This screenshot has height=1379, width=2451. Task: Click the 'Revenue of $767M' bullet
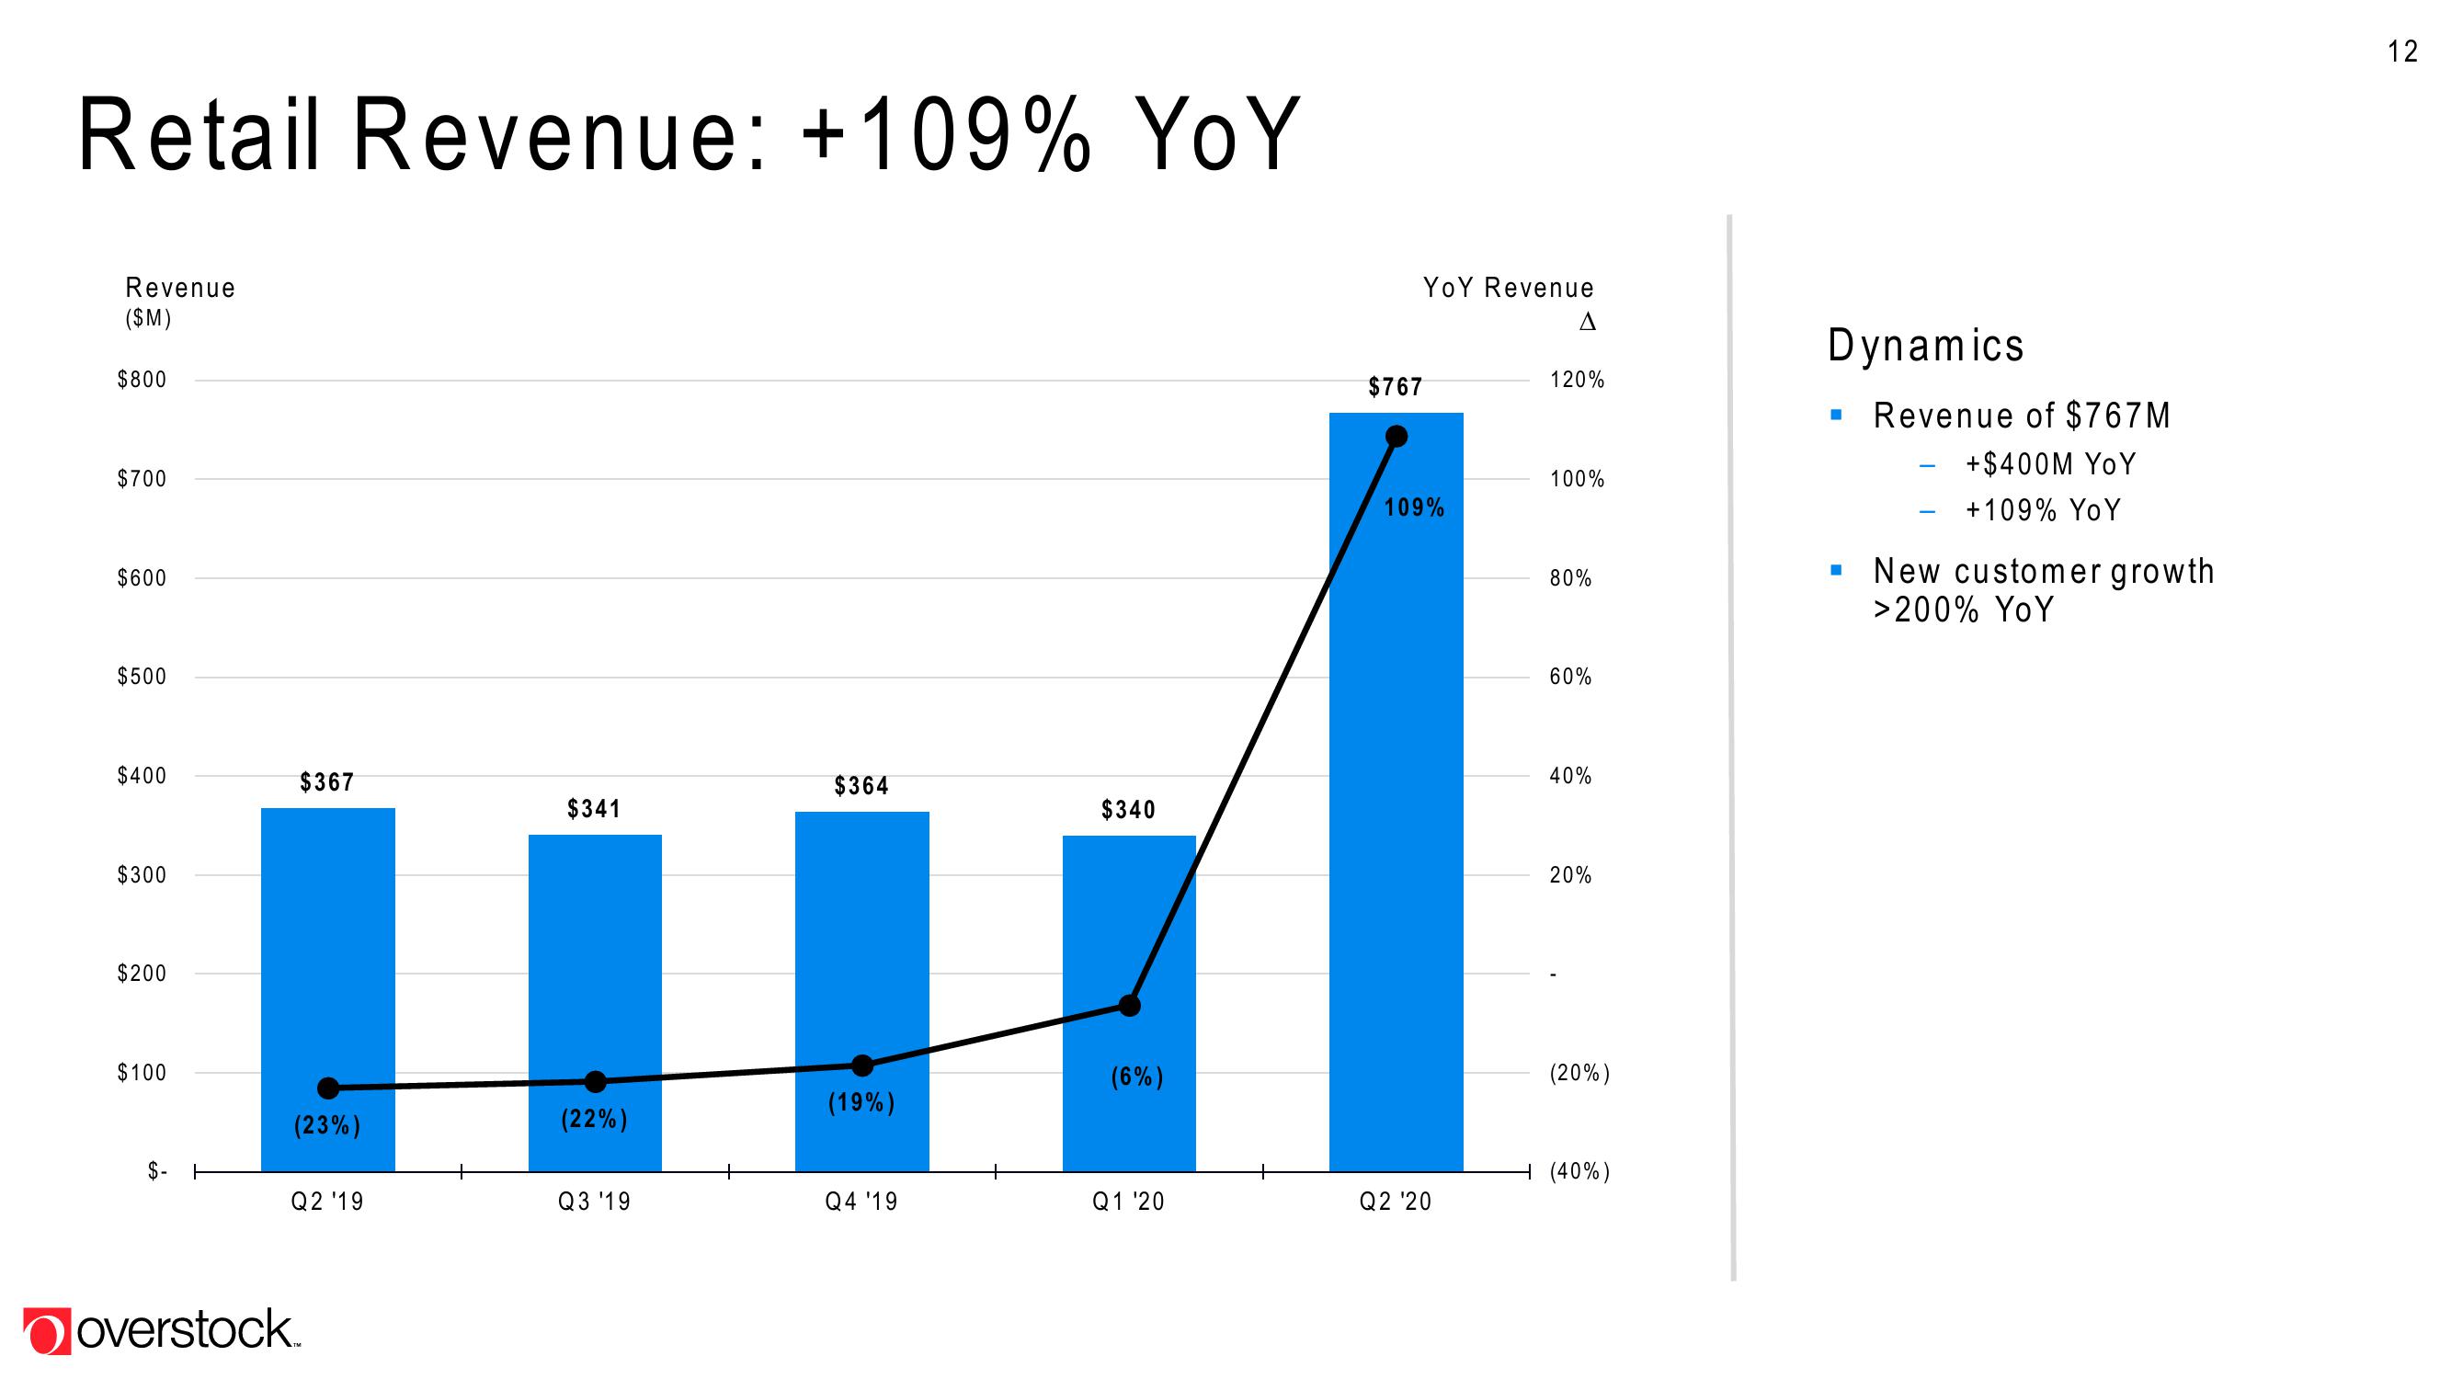tap(2022, 416)
